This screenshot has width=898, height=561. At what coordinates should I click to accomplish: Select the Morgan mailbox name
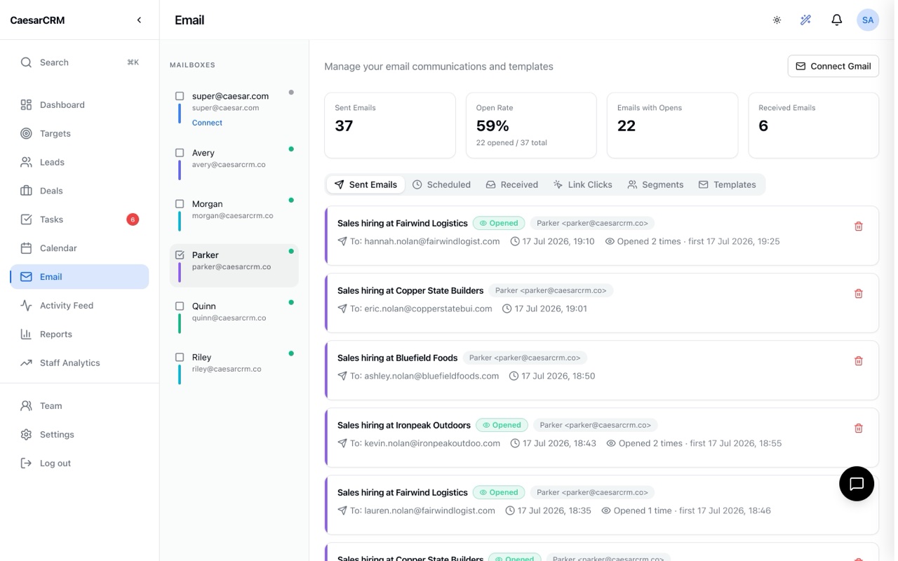pyautogui.click(x=208, y=204)
